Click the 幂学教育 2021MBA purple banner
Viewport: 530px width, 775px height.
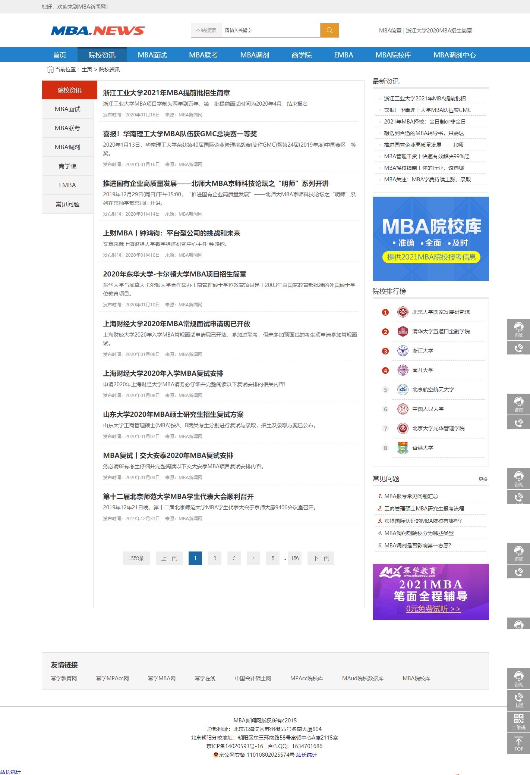(x=431, y=592)
